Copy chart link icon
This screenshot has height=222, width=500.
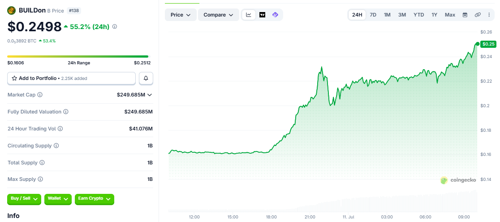tap(477, 15)
